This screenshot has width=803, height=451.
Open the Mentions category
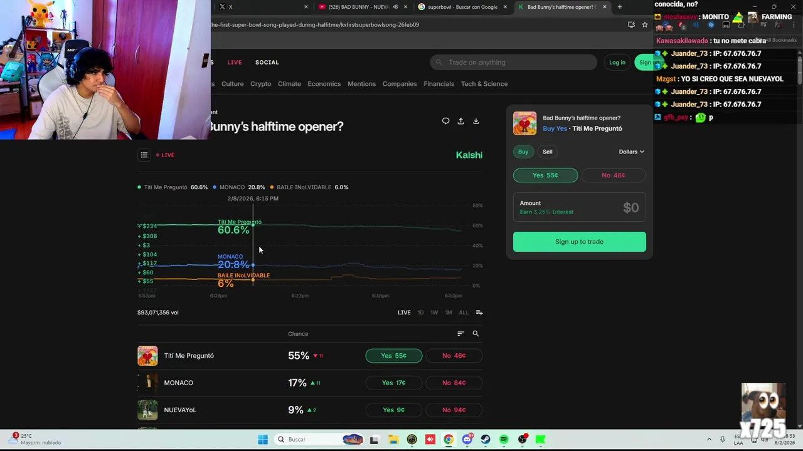point(361,84)
